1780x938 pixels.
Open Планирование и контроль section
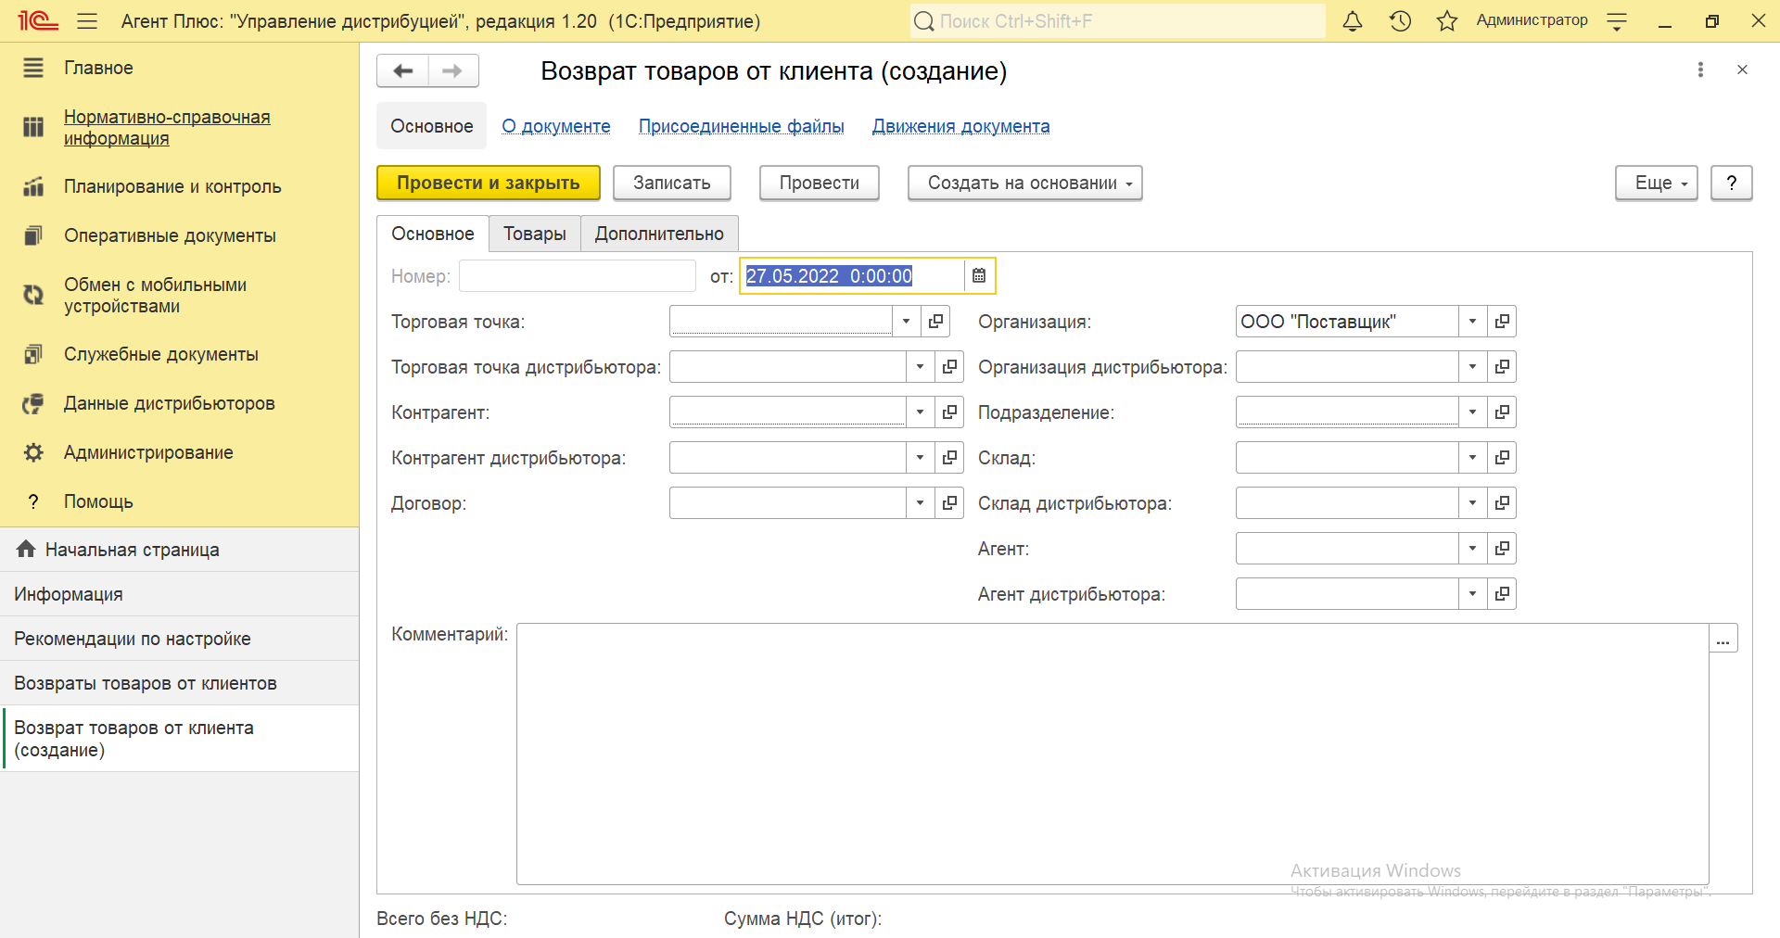click(172, 186)
